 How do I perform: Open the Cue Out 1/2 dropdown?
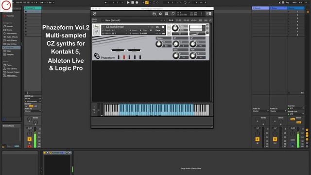pos(296,108)
